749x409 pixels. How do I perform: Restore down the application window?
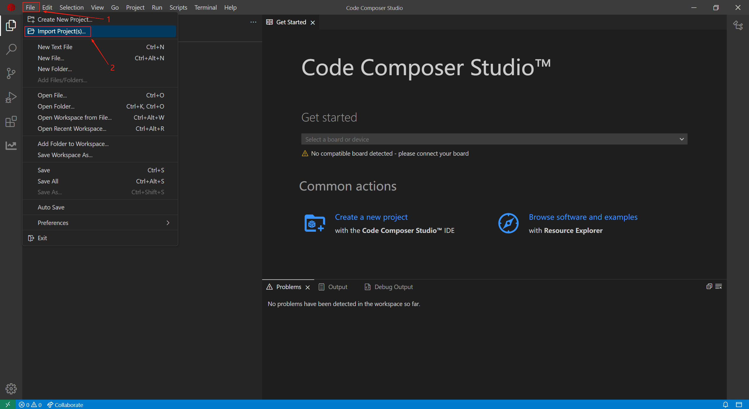coord(716,8)
